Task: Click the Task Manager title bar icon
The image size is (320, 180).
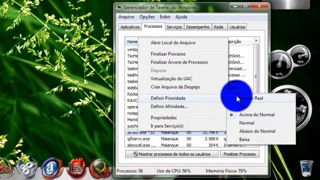Action: 119,7
